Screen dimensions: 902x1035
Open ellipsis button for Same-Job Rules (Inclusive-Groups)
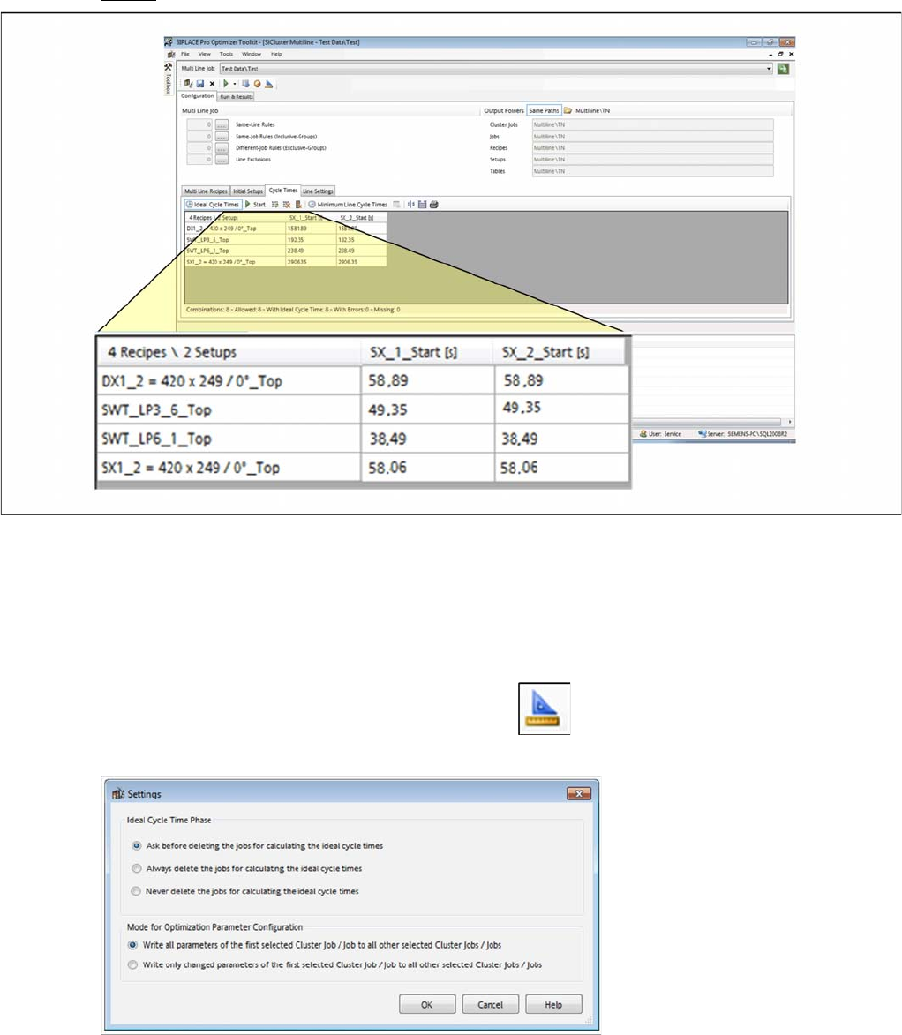[222, 136]
